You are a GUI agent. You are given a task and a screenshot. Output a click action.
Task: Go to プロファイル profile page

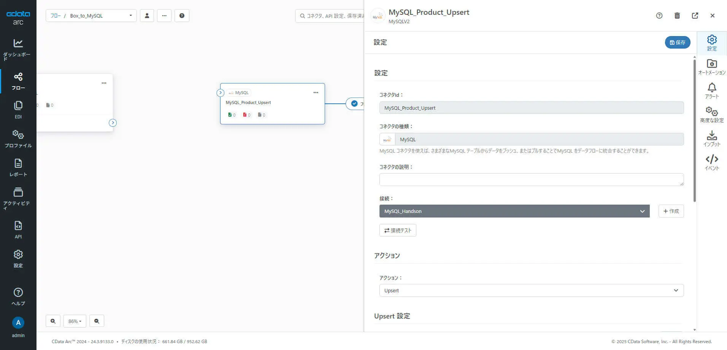[x=18, y=139]
